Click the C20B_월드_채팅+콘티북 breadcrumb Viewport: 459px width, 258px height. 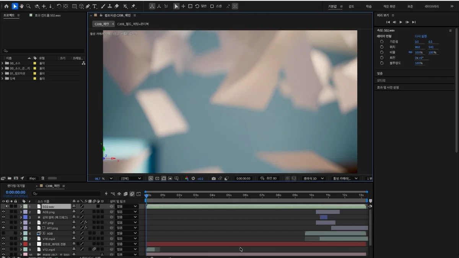[x=133, y=24]
